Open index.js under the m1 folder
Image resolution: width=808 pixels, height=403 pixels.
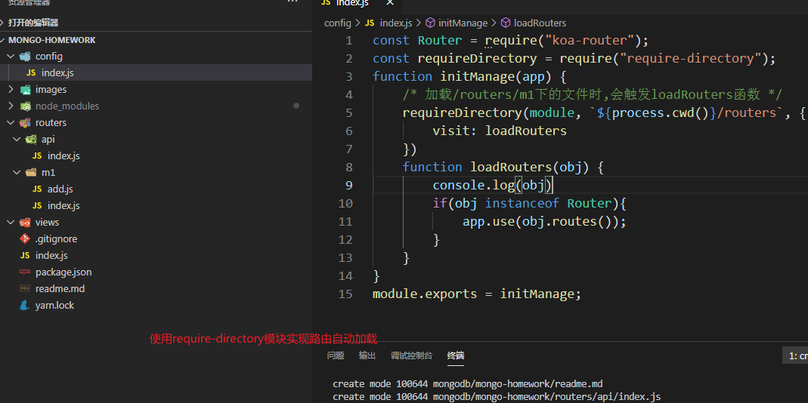(64, 205)
